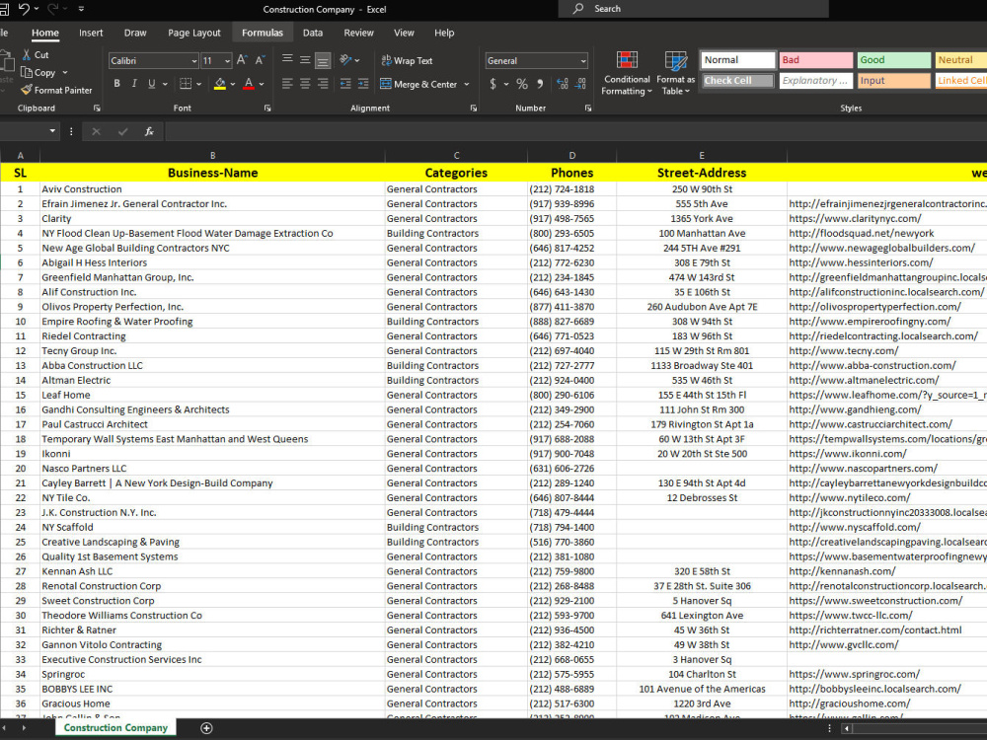The width and height of the screenshot is (987, 740).
Task: Apply the Fill Color paint bucket
Action: pos(220,83)
